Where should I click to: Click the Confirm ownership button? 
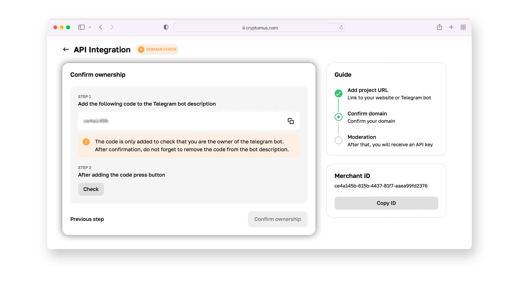278,219
